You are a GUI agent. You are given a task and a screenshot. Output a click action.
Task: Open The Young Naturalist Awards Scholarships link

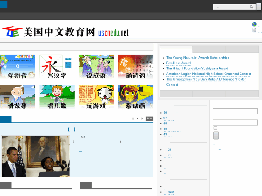tap(197, 58)
